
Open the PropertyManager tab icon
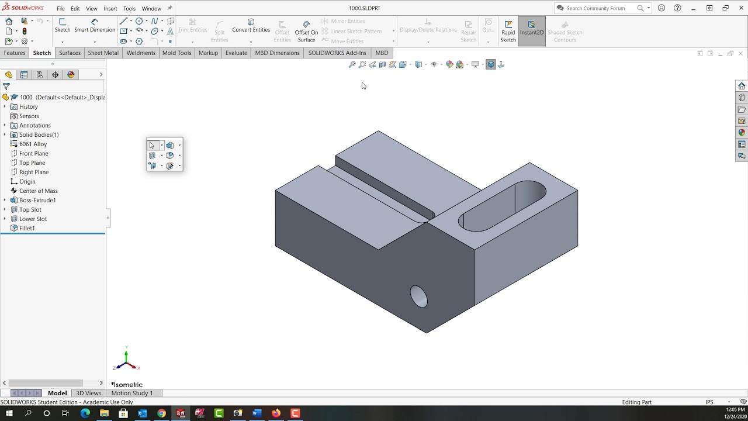click(x=24, y=75)
